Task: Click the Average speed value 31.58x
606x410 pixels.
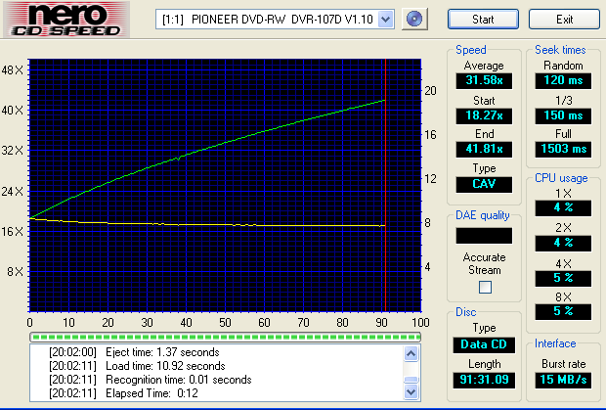Action: [483, 81]
